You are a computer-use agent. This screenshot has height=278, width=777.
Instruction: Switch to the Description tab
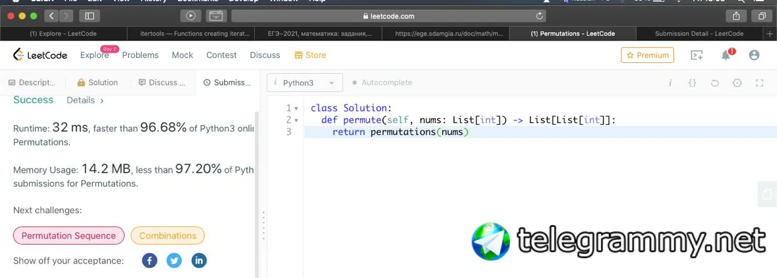point(32,83)
